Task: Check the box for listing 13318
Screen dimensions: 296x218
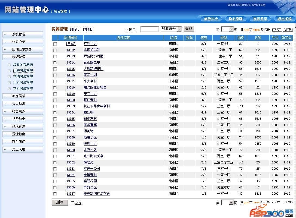Action: click(x=55, y=88)
